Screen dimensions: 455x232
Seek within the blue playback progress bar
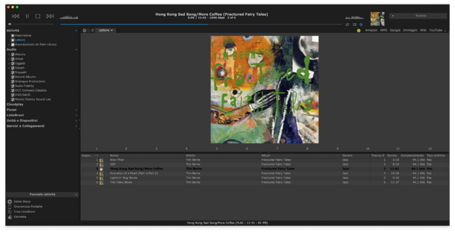(x=201, y=24)
